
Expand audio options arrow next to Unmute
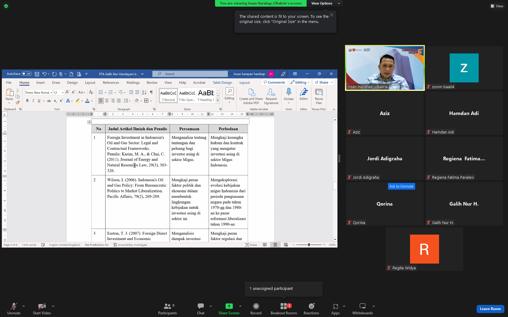pyautogui.click(x=24, y=306)
